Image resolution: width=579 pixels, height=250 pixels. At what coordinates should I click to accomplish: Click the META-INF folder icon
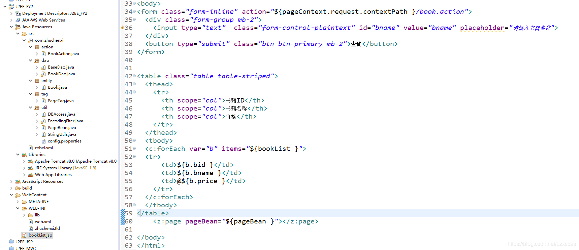pyautogui.click(x=24, y=202)
